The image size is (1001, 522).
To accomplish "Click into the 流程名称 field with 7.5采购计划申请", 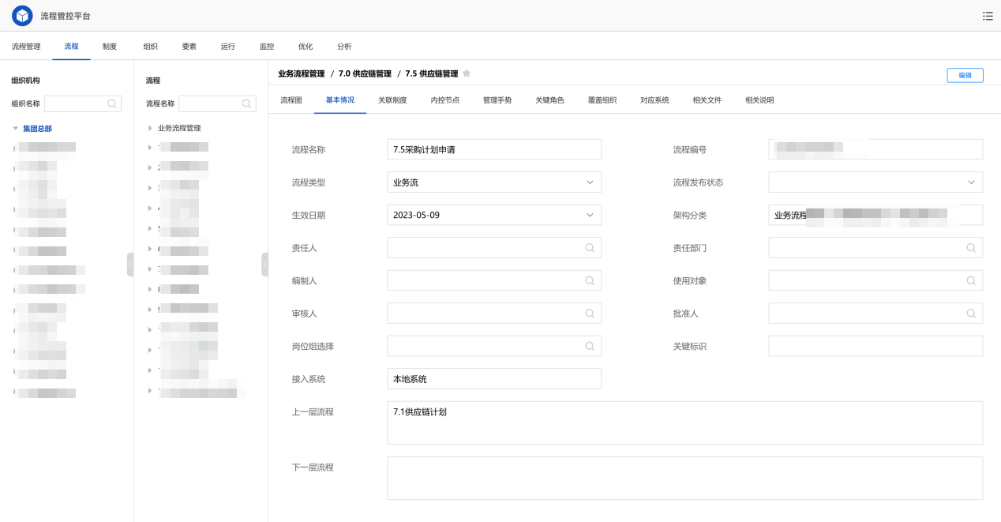I will pyautogui.click(x=494, y=149).
